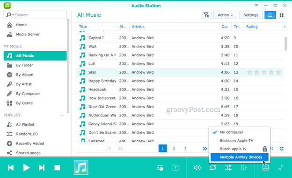
Task: Open the equalizer settings
Action: click(x=244, y=168)
